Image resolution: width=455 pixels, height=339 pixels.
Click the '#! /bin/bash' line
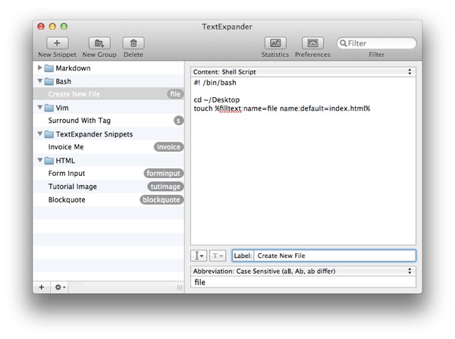point(215,83)
